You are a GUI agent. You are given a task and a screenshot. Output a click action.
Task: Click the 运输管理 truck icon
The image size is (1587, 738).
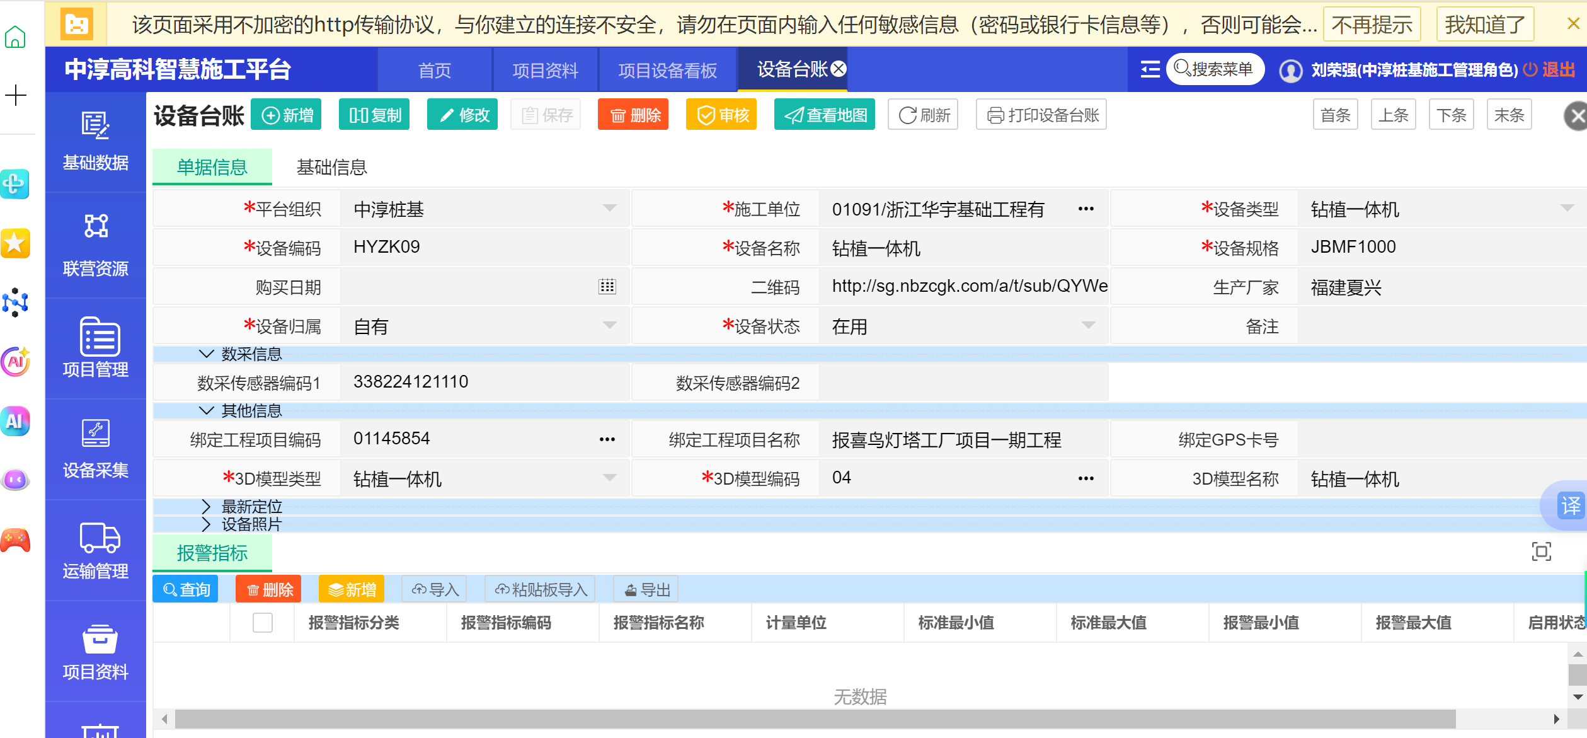[99, 538]
